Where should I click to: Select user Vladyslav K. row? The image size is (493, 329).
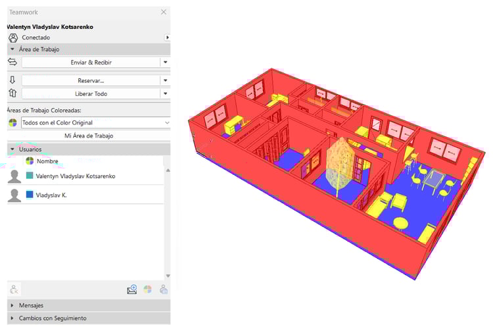coord(85,195)
